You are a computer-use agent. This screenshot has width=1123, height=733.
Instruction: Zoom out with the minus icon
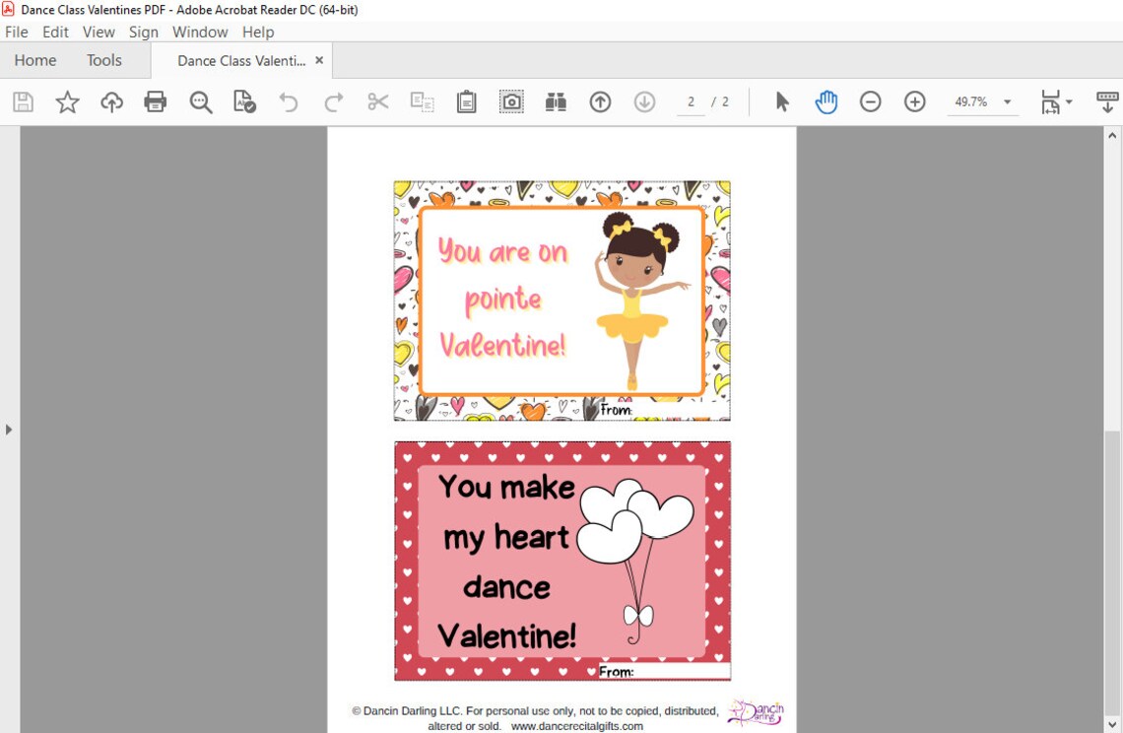(x=871, y=101)
